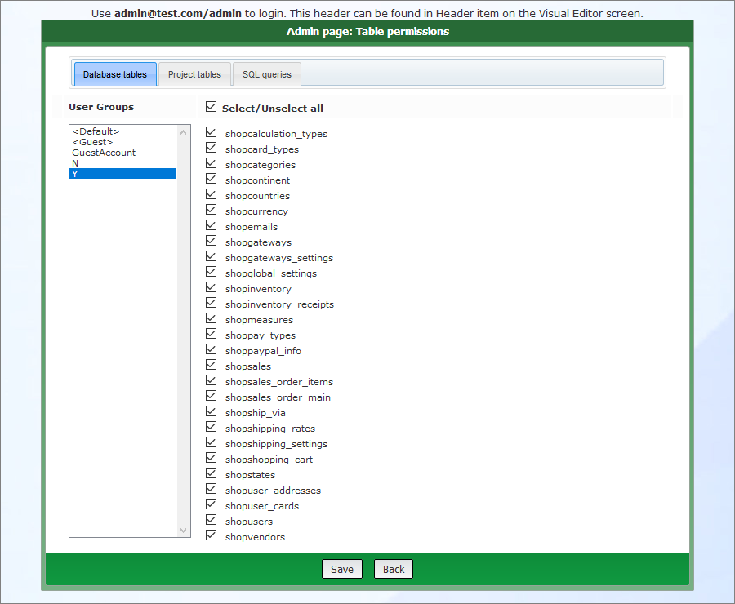Uncheck the shopsales_order_items table

tap(211, 381)
